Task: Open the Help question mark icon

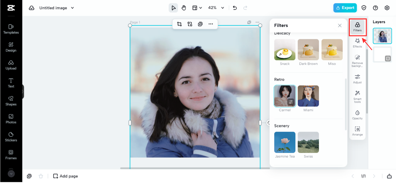Action: point(375,8)
